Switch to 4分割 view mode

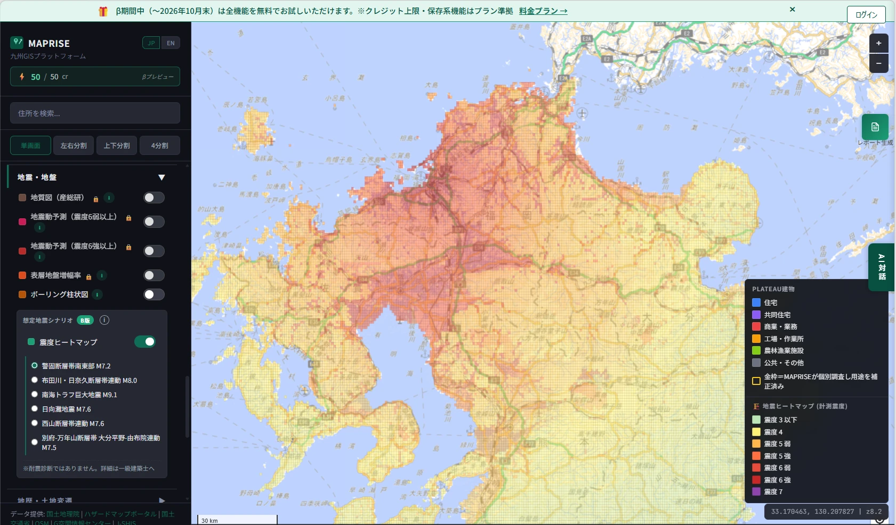coord(159,145)
